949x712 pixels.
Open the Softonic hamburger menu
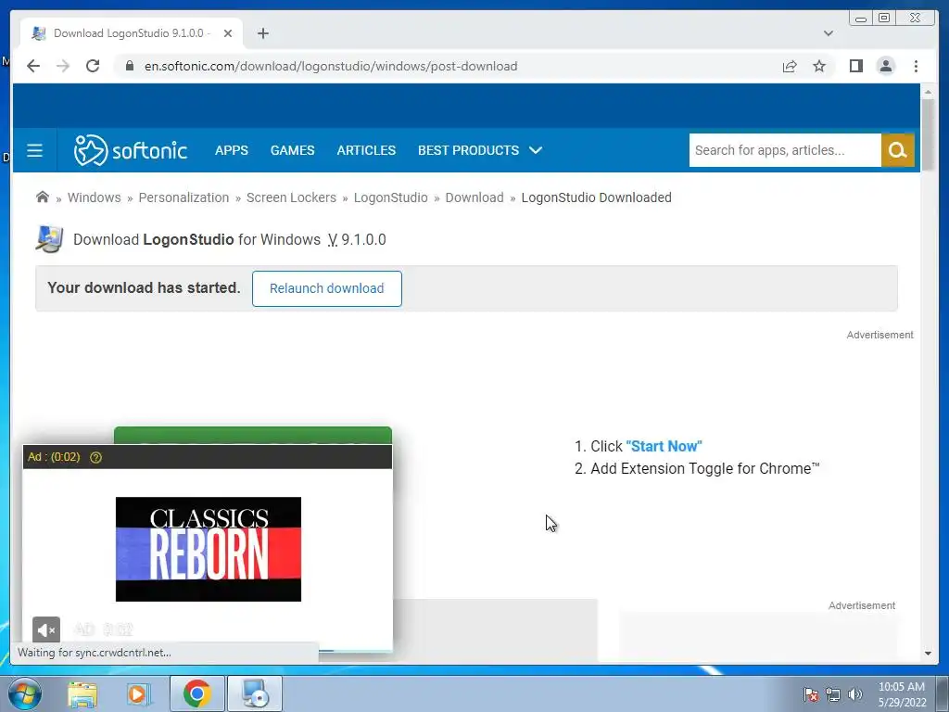(34, 150)
